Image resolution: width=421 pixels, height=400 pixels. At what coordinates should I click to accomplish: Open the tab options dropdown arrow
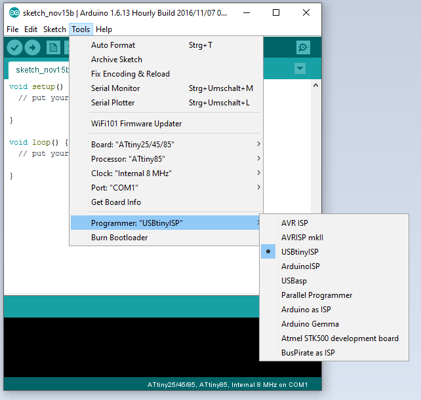click(300, 68)
